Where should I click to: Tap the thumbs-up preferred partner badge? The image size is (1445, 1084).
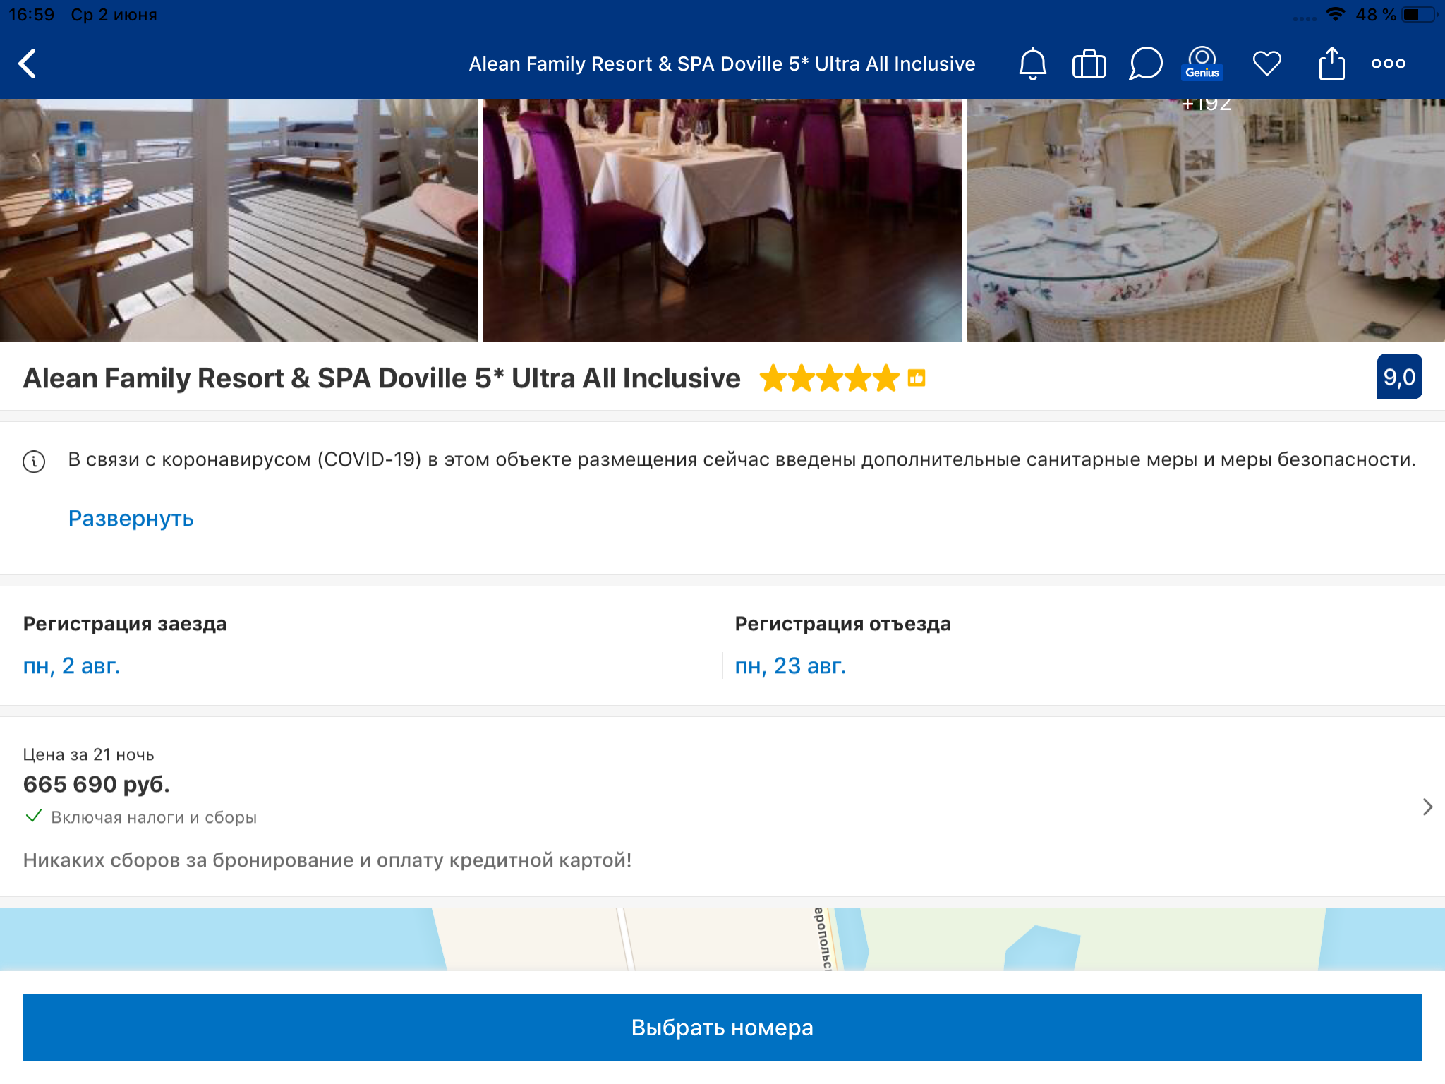[x=916, y=378]
